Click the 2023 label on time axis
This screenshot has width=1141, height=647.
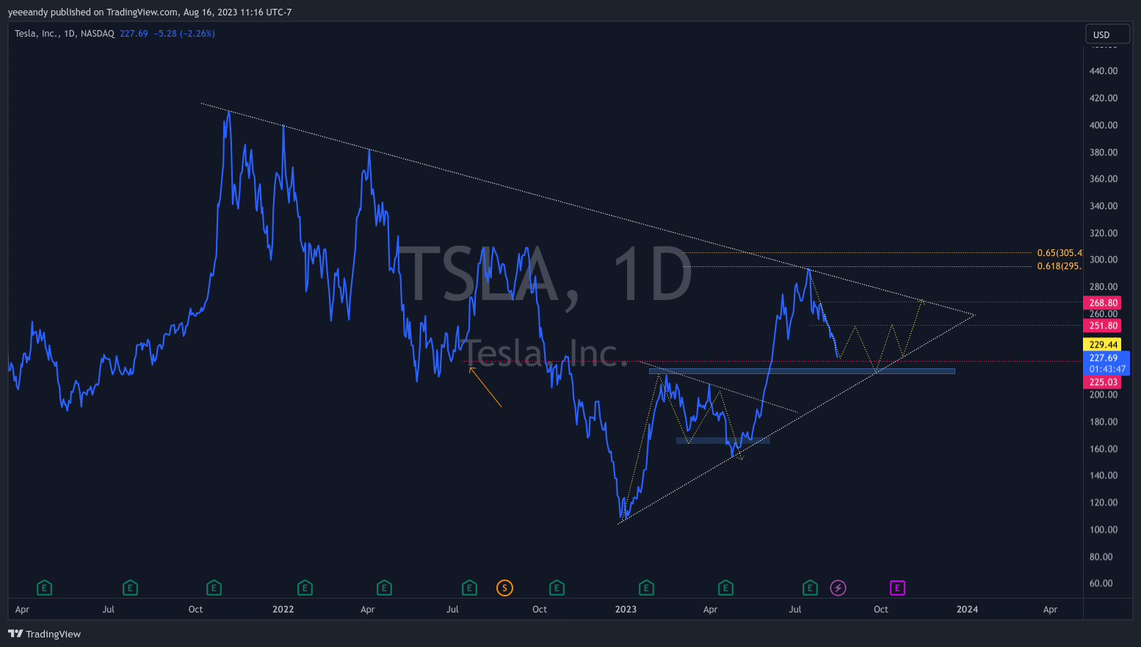626,610
